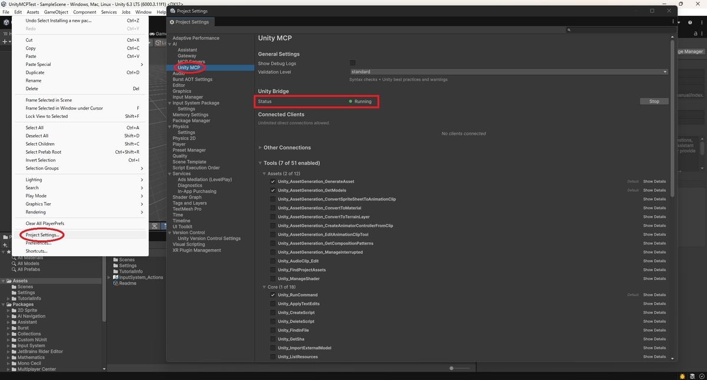Click the settings content vertical scrollbar
707x380 pixels.
[x=673, y=118]
